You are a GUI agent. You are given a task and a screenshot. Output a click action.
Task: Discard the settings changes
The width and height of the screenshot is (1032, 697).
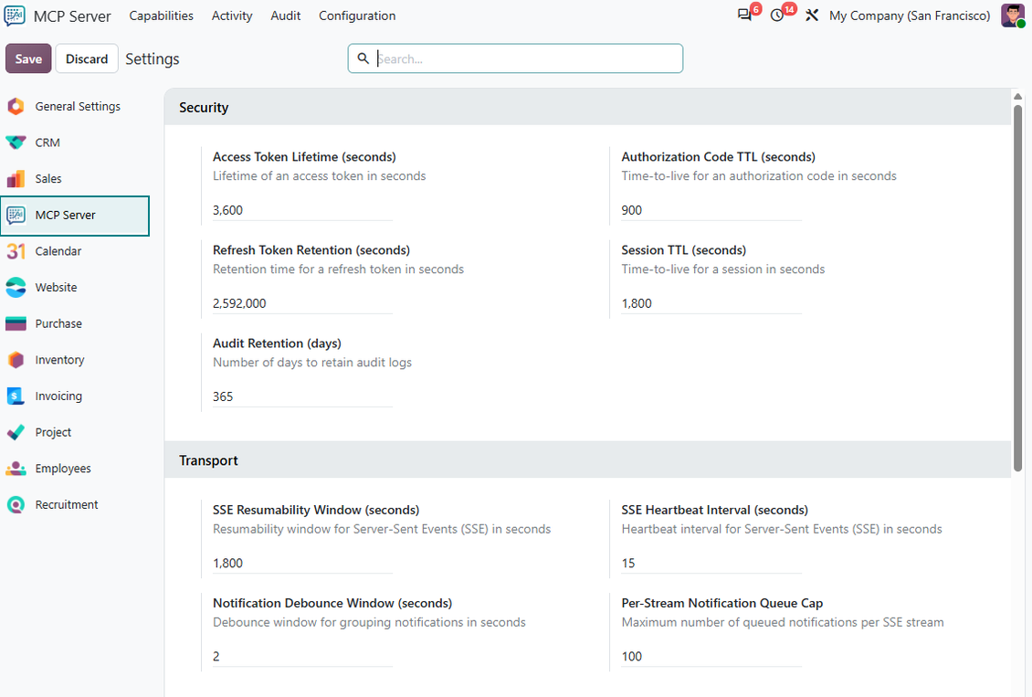point(87,58)
